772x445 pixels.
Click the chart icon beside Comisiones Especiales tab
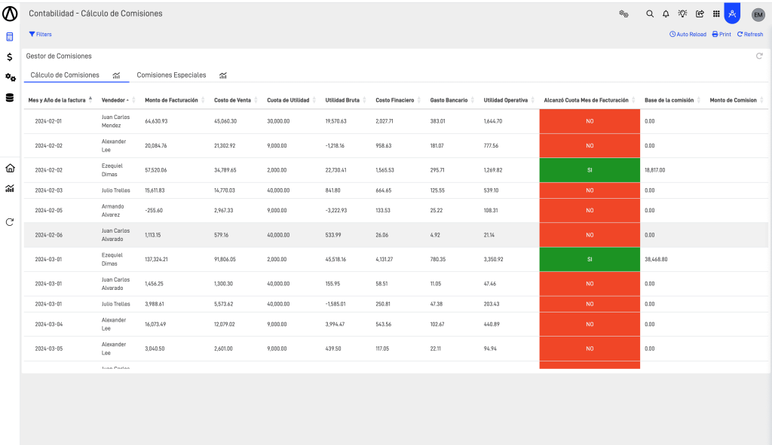[223, 75]
